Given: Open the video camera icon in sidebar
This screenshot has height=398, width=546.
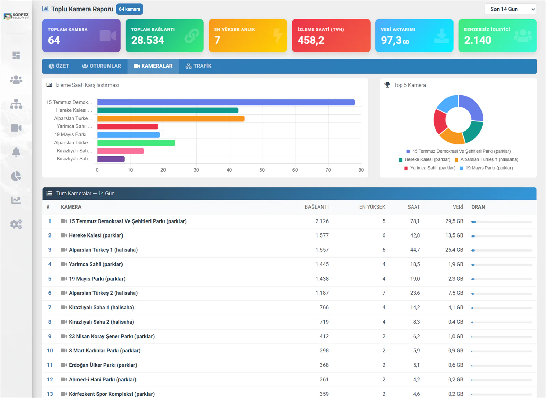Looking at the screenshot, I should [x=16, y=128].
